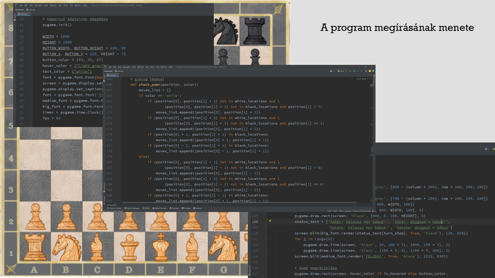This screenshot has height=278, width=495.
Task: Click vertical scrollbar of middle editor
Action: point(372,149)
